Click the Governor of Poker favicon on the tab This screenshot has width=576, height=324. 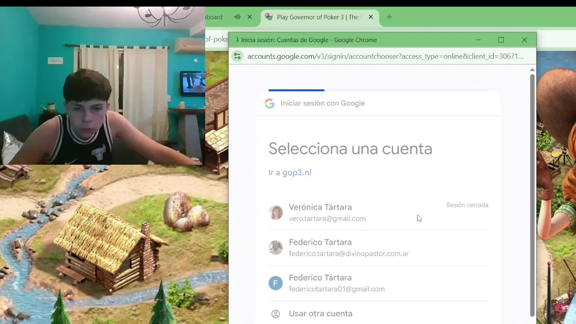tap(269, 17)
